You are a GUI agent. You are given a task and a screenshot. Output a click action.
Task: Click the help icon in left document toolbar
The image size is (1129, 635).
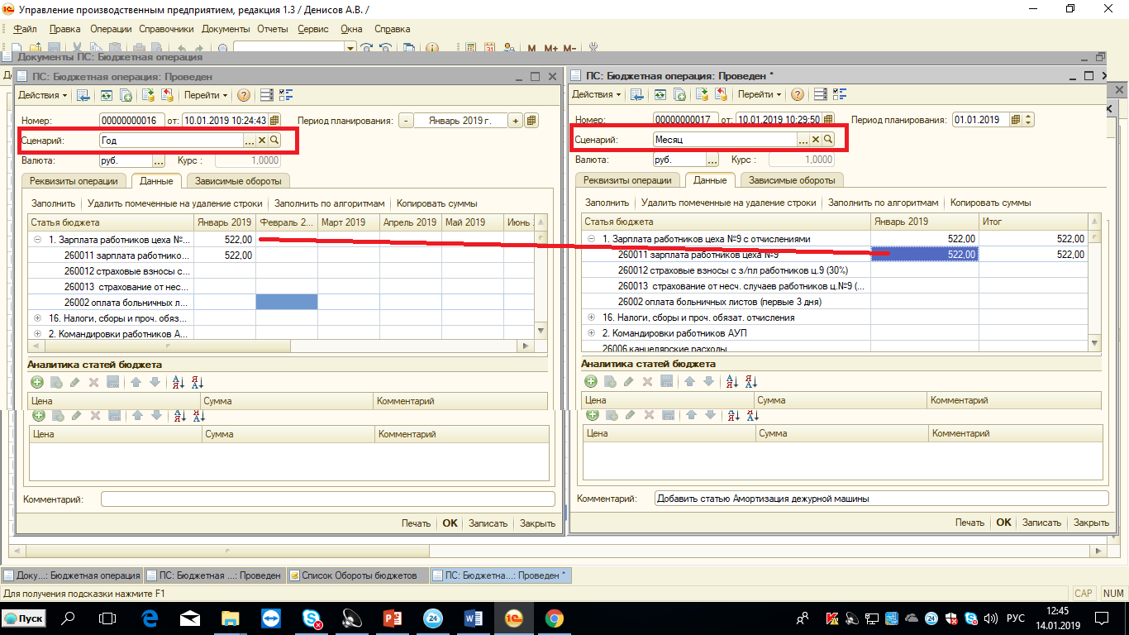tap(243, 95)
